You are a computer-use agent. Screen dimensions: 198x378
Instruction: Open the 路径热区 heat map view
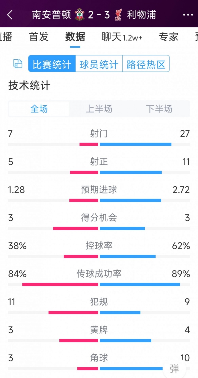click(146, 64)
